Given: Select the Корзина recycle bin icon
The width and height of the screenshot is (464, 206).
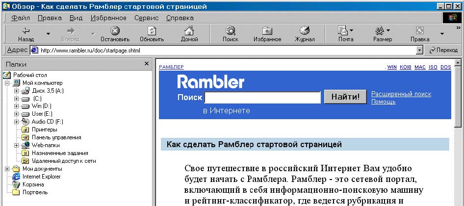Looking at the screenshot, I should (16, 184).
